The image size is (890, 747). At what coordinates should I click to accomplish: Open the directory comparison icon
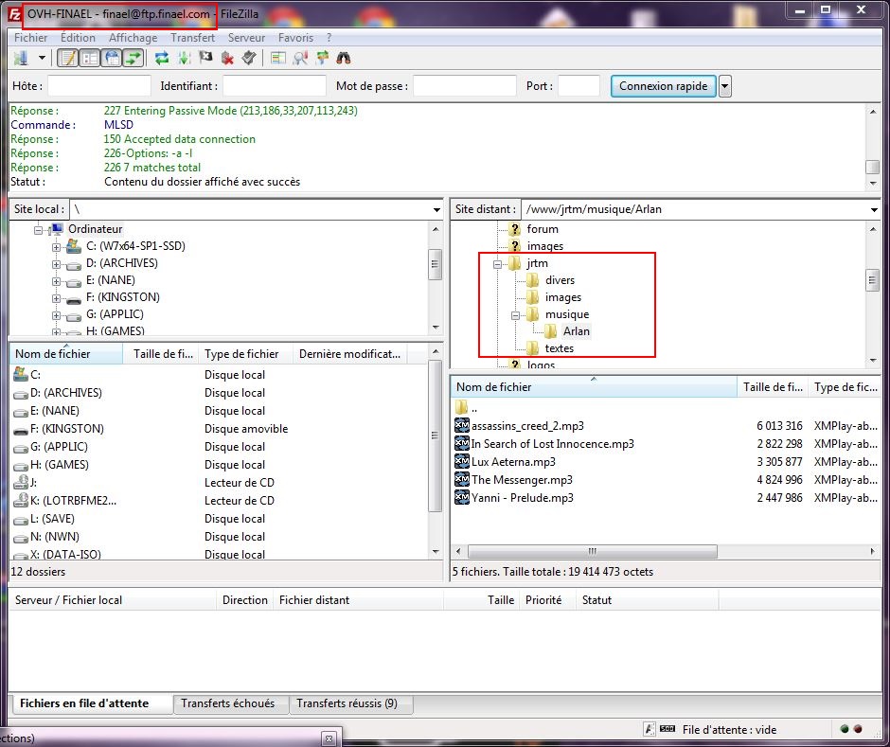pyautogui.click(x=300, y=58)
